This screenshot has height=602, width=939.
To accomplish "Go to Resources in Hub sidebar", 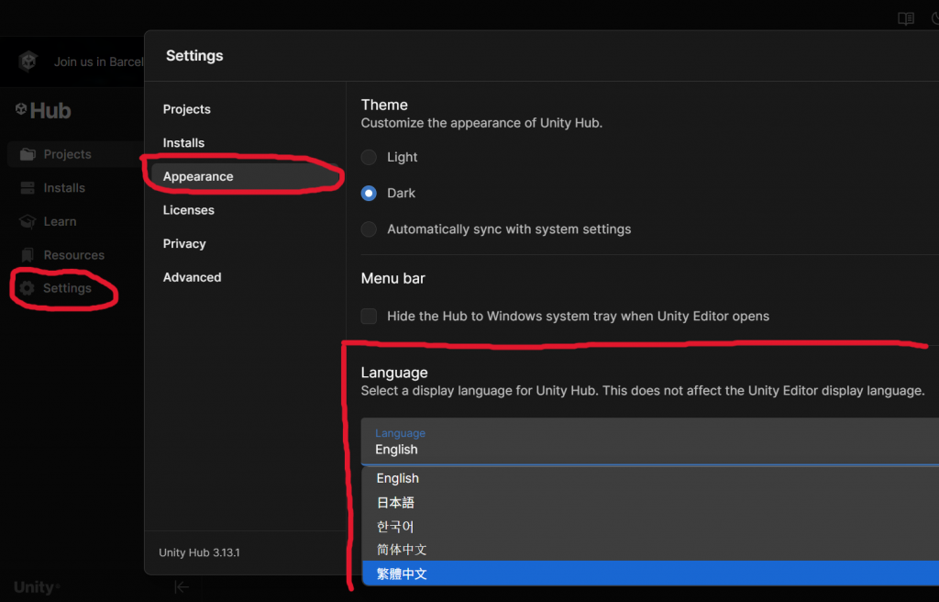I will 73,255.
